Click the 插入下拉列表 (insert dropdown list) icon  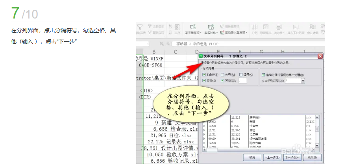tap(296, 27)
